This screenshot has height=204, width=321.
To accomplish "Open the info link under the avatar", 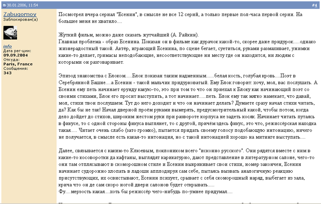I will point(7,46).
